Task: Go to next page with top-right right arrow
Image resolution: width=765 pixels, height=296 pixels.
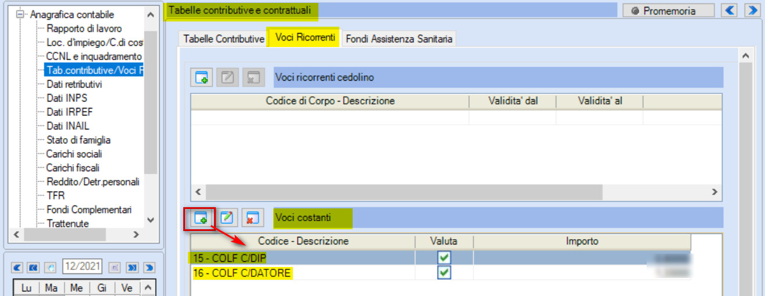Action: [x=752, y=10]
